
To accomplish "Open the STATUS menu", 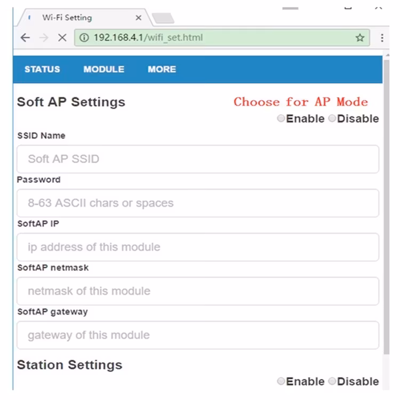I will pyautogui.click(x=42, y=69).
